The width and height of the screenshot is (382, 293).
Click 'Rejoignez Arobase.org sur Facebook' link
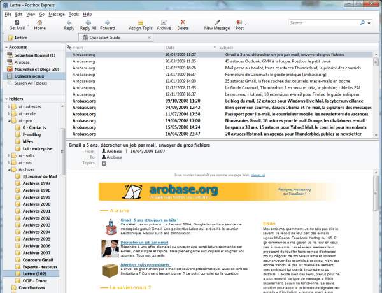click(294, 192)
